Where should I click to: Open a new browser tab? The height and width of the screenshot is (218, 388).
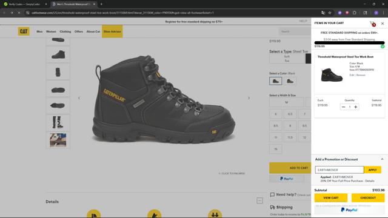point(101,4)
